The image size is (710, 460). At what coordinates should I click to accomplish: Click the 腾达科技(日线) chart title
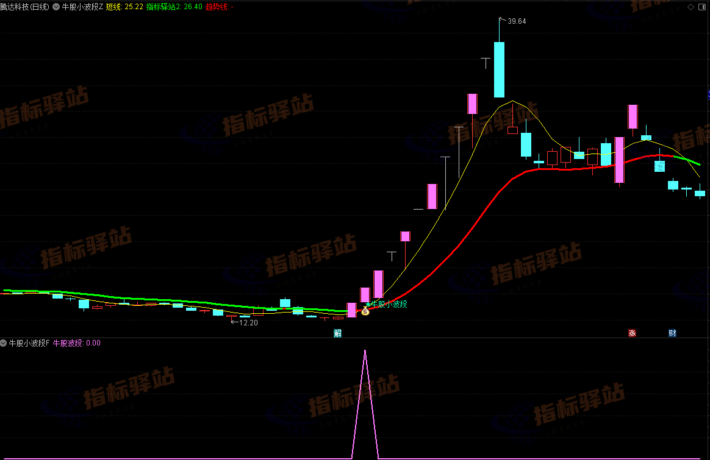click(x=25, y=7)
